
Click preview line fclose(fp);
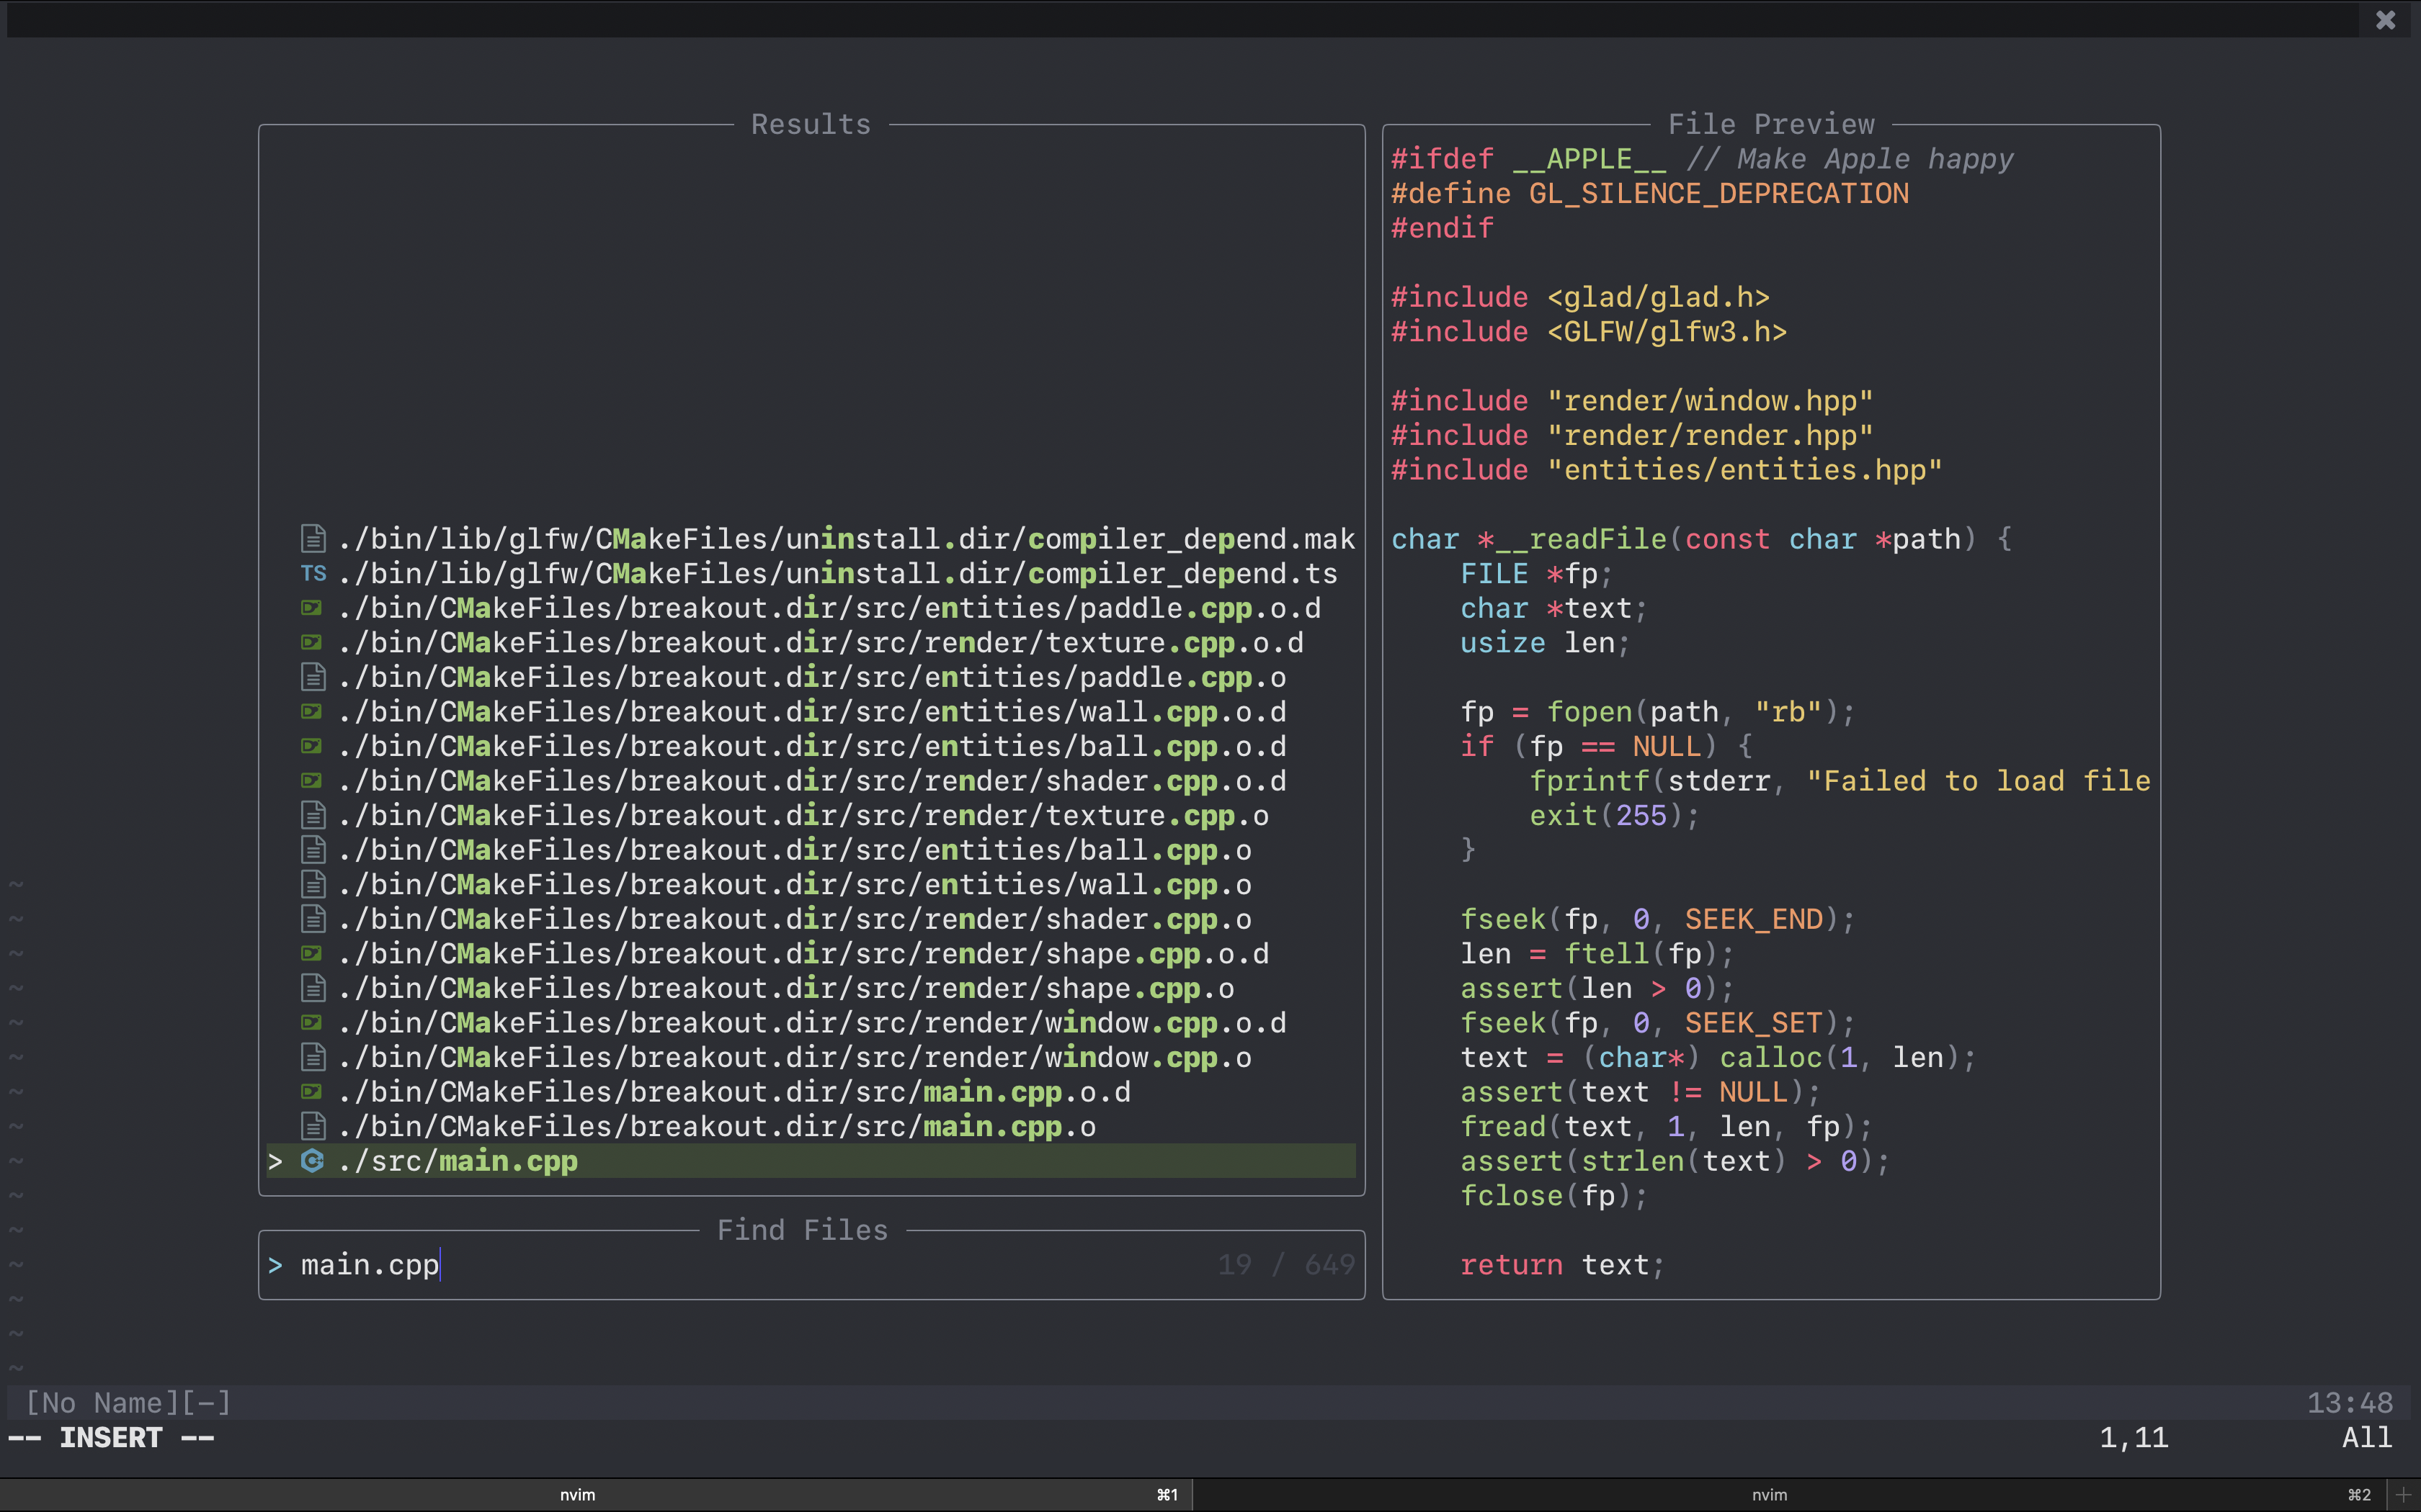coord(1553,1196)
